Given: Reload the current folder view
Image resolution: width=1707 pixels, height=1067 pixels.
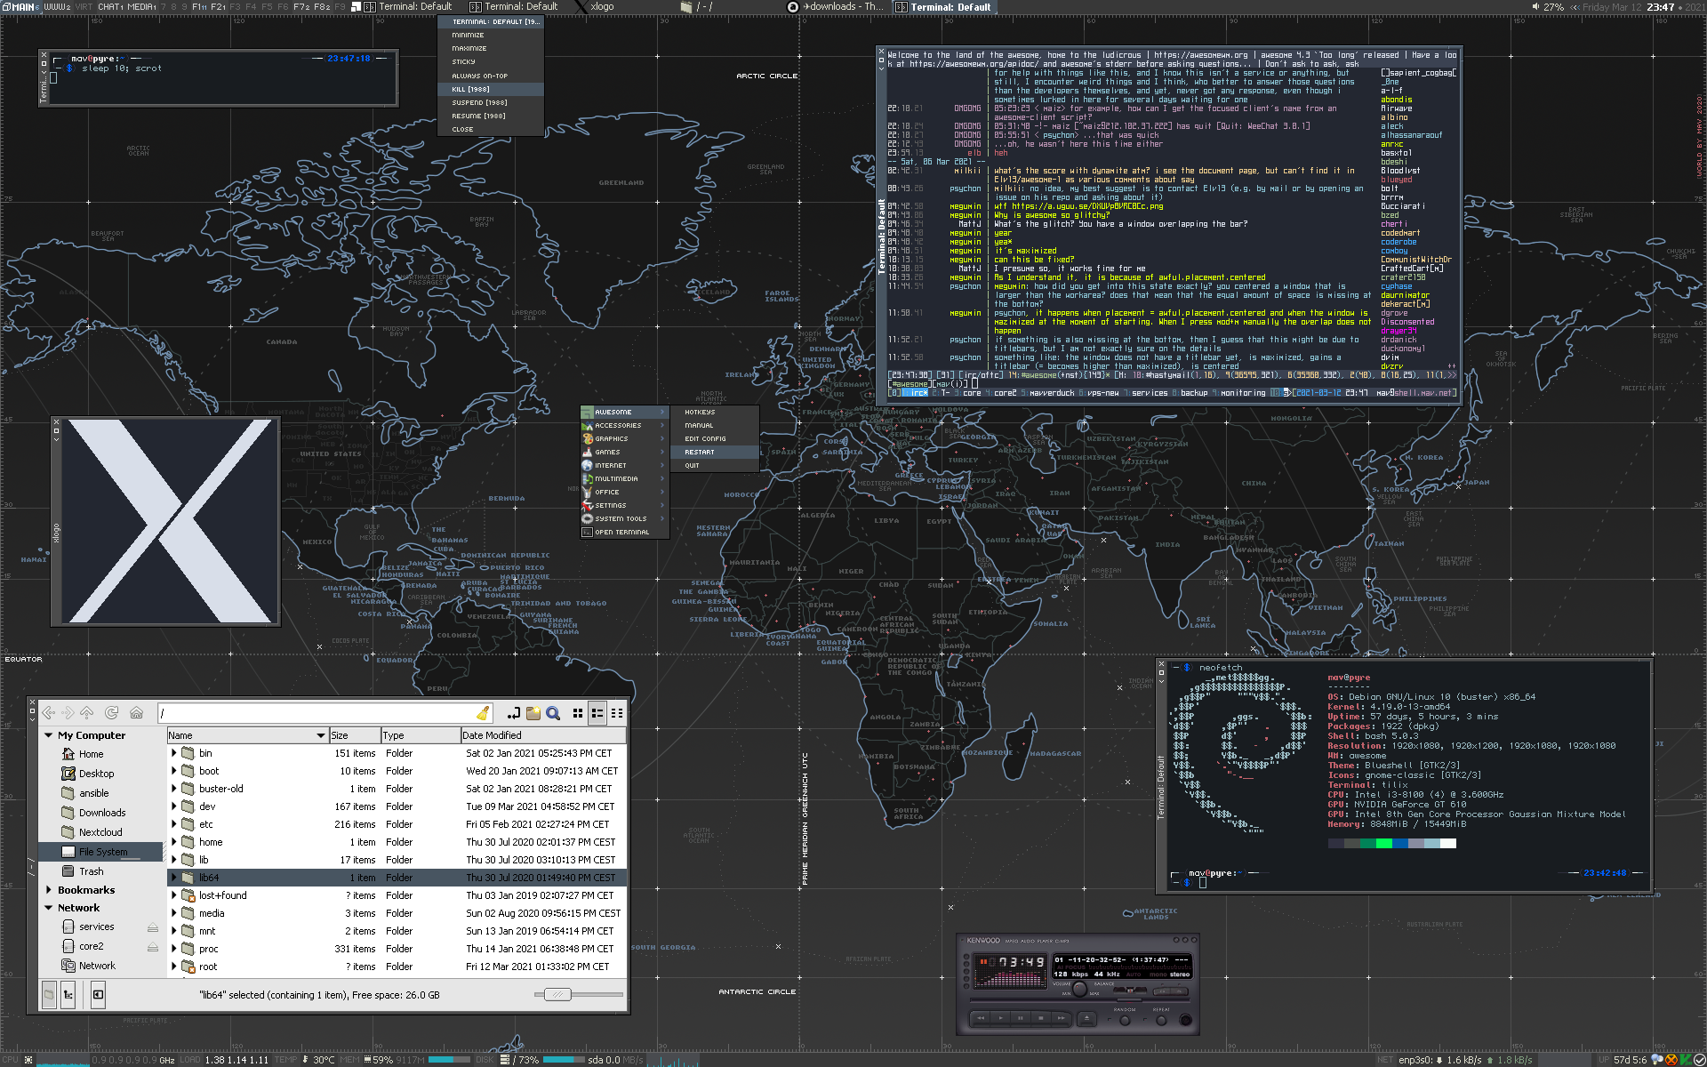Looking at the screenshot, I should (x=112, y=713).
